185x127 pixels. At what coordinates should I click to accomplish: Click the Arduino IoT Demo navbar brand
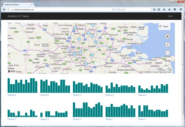[x=18, y=16]
